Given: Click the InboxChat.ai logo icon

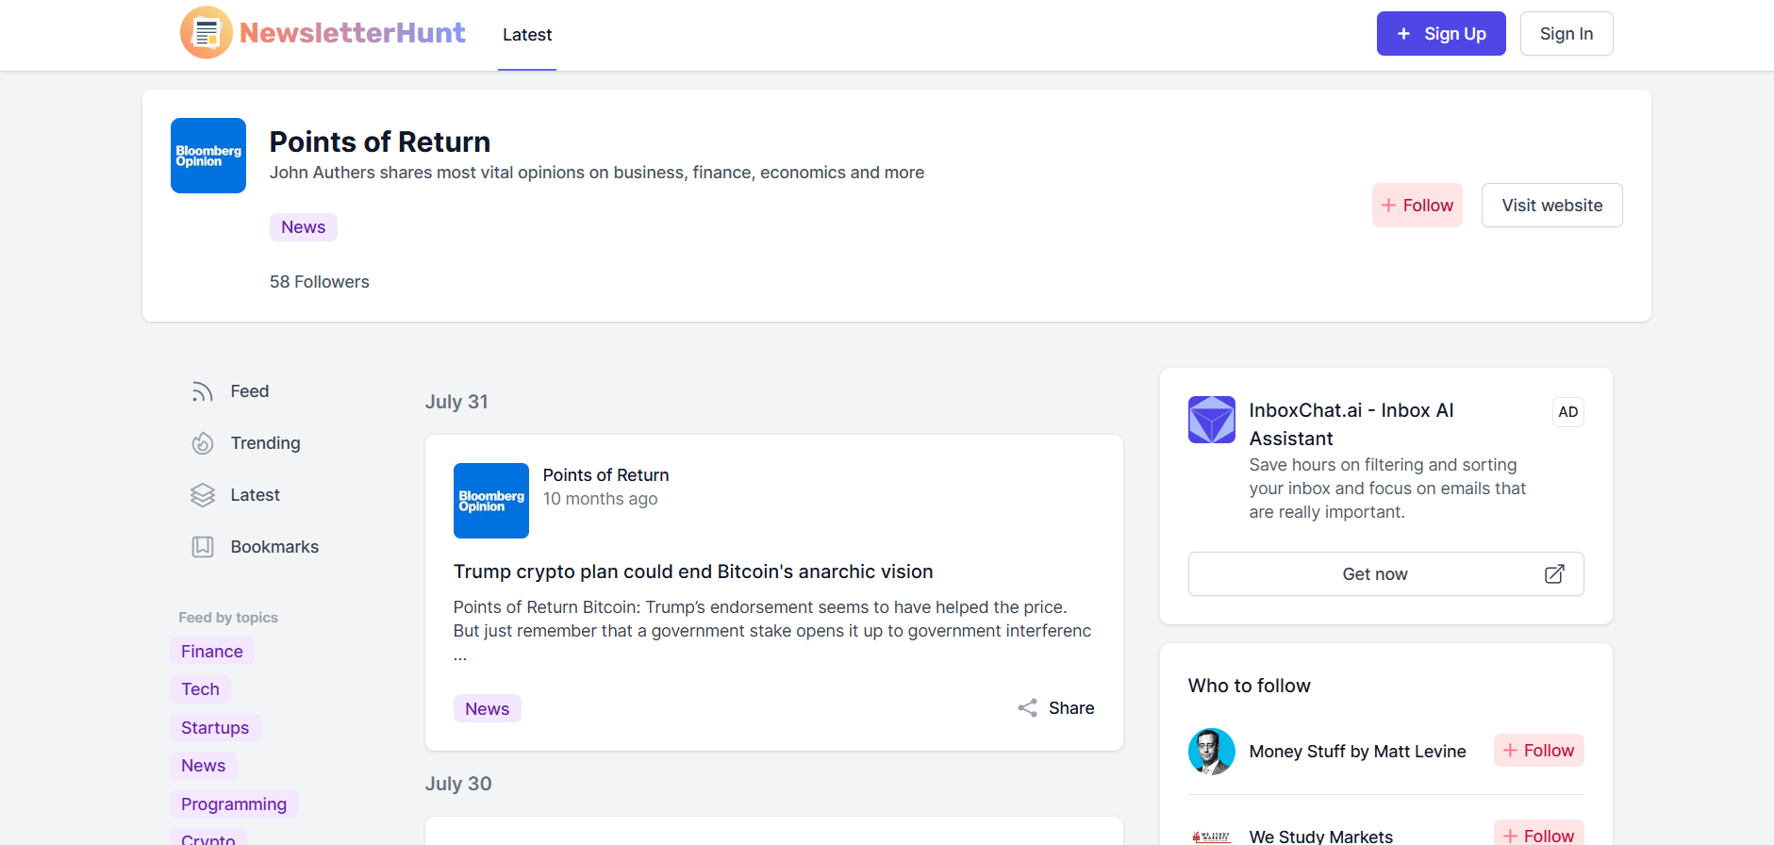Looking at the screenshot, I should point(1212,420).
